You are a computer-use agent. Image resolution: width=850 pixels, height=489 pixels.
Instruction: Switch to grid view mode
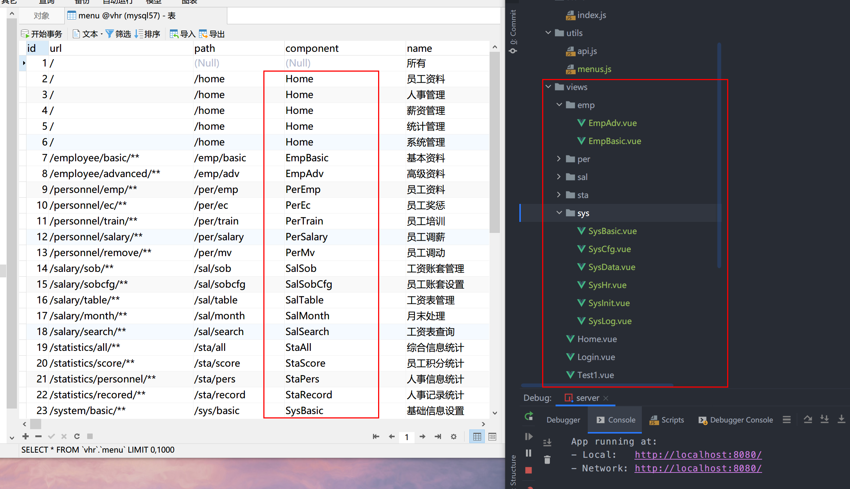[x=477, y=436]
